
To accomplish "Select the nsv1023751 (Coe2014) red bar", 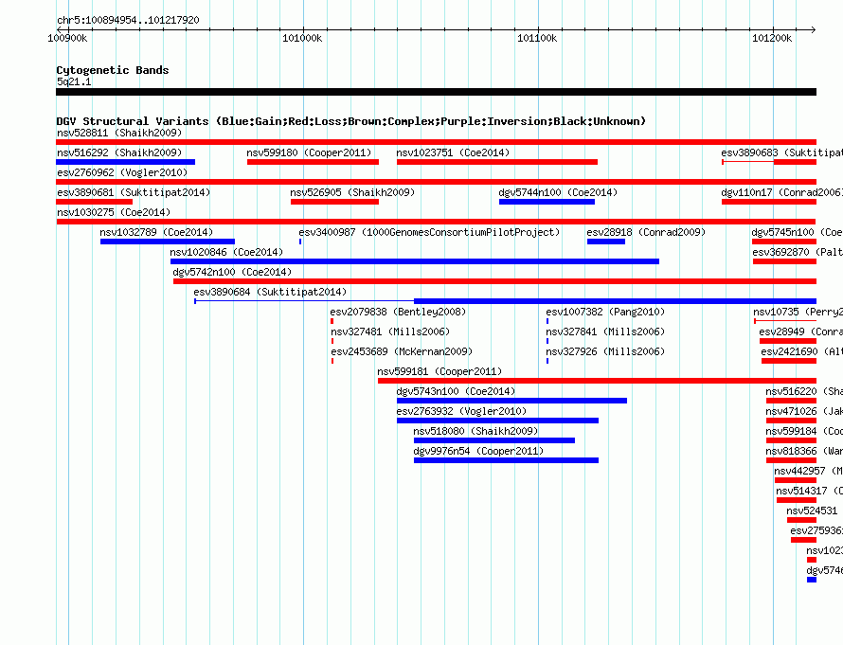I will 497,162.
